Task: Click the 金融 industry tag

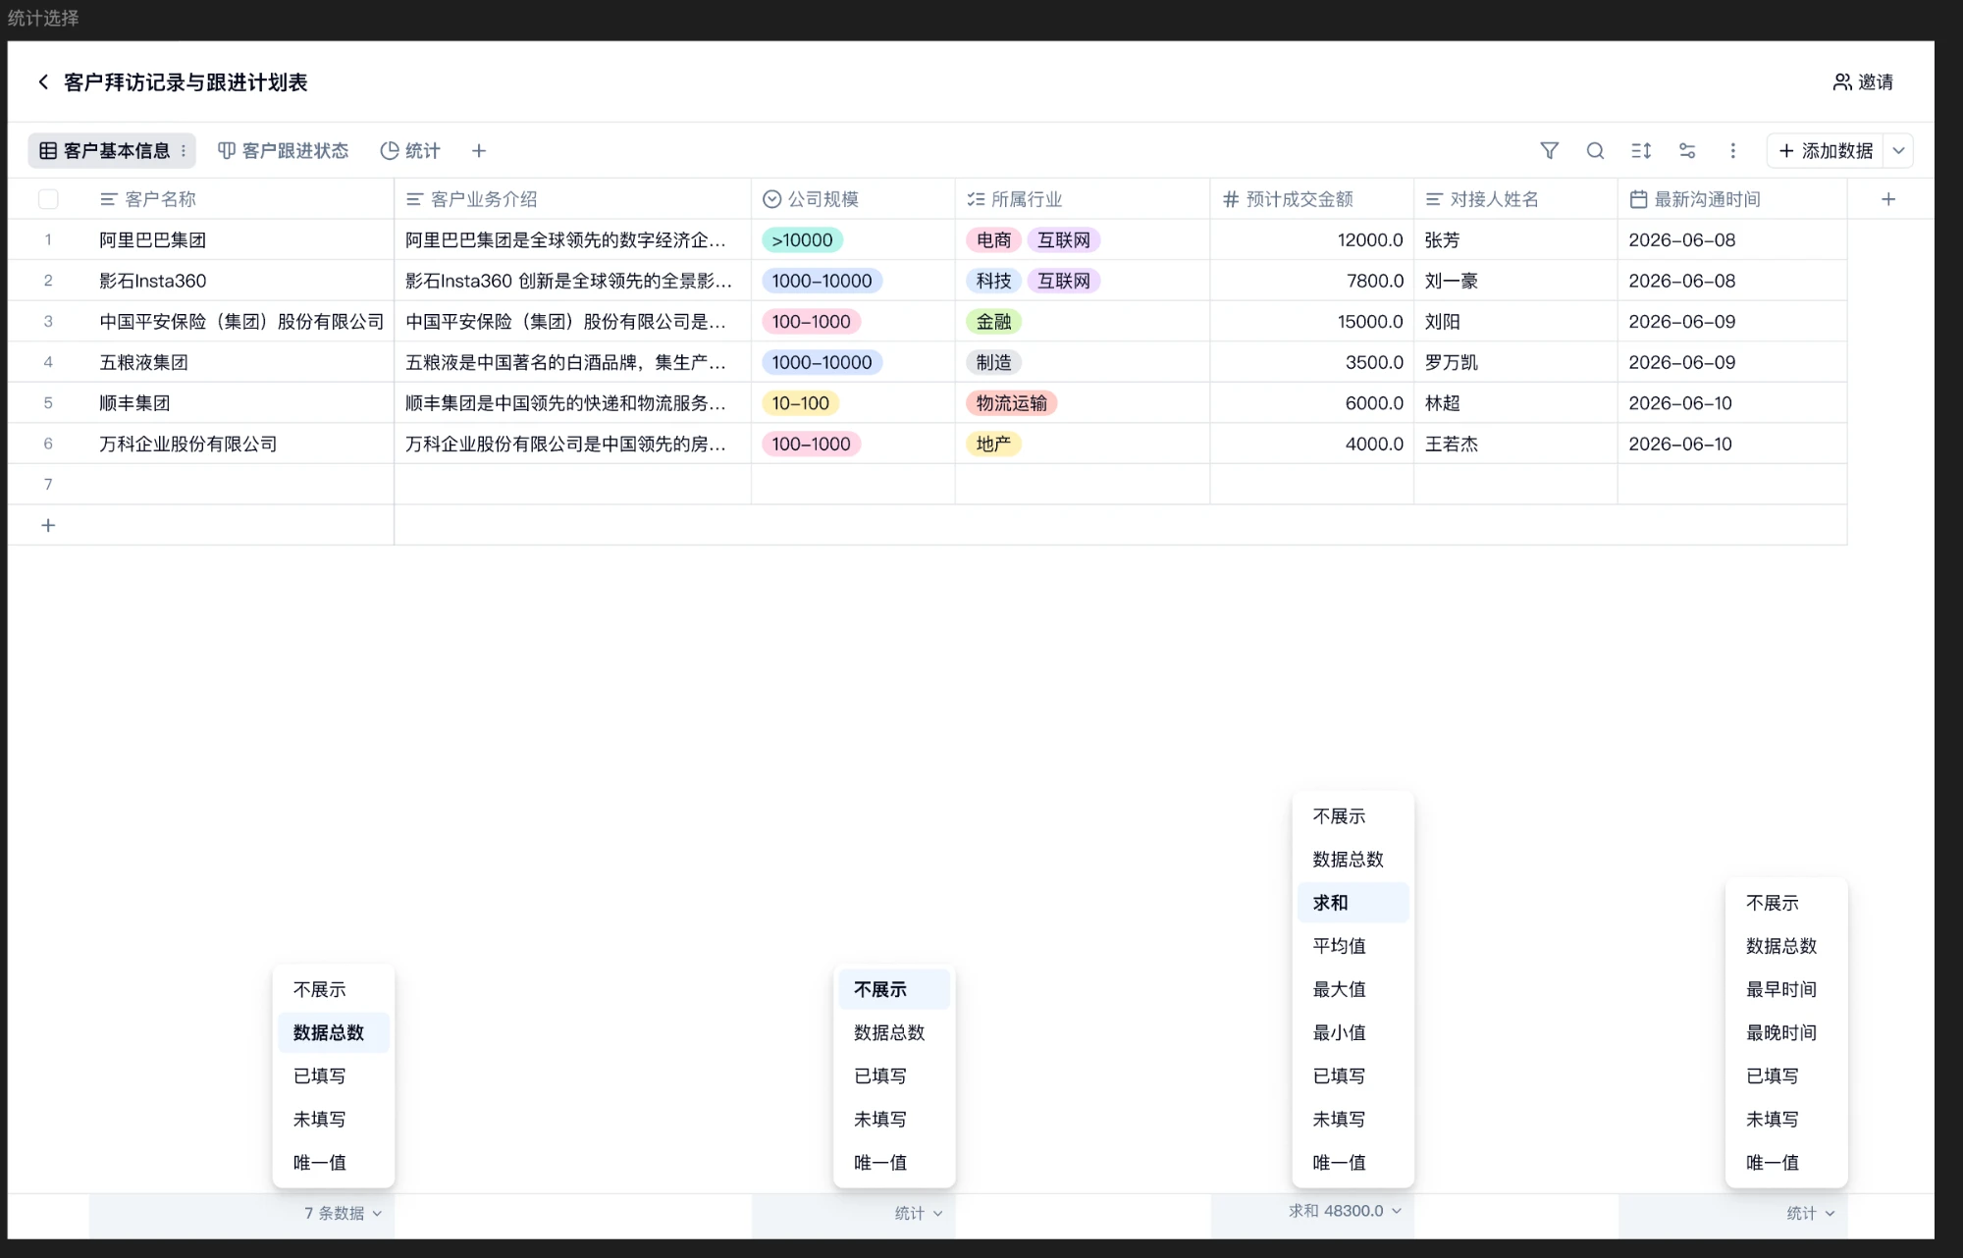Action: [x=993, y=322]
